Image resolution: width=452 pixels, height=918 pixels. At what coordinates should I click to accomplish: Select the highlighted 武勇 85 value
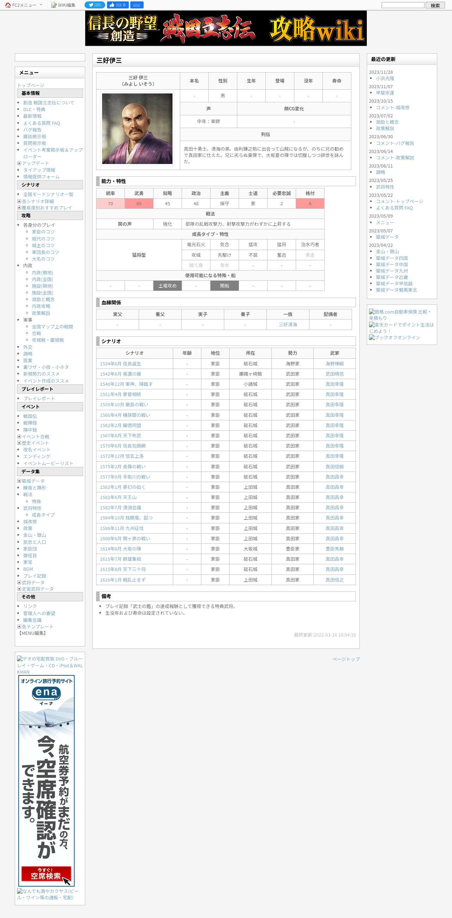tap(139, 203)
